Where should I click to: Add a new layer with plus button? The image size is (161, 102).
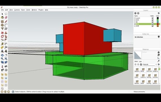(135, 13)
